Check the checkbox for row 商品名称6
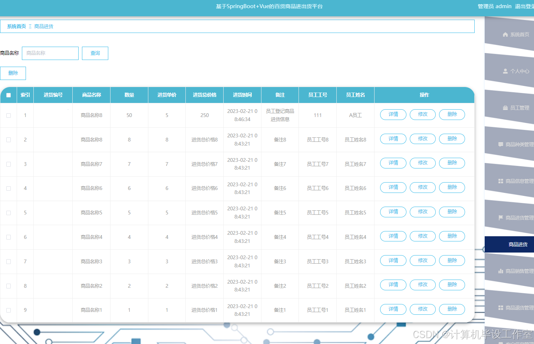The height and width of the screenshot is (344, 534). coord(9,188)
